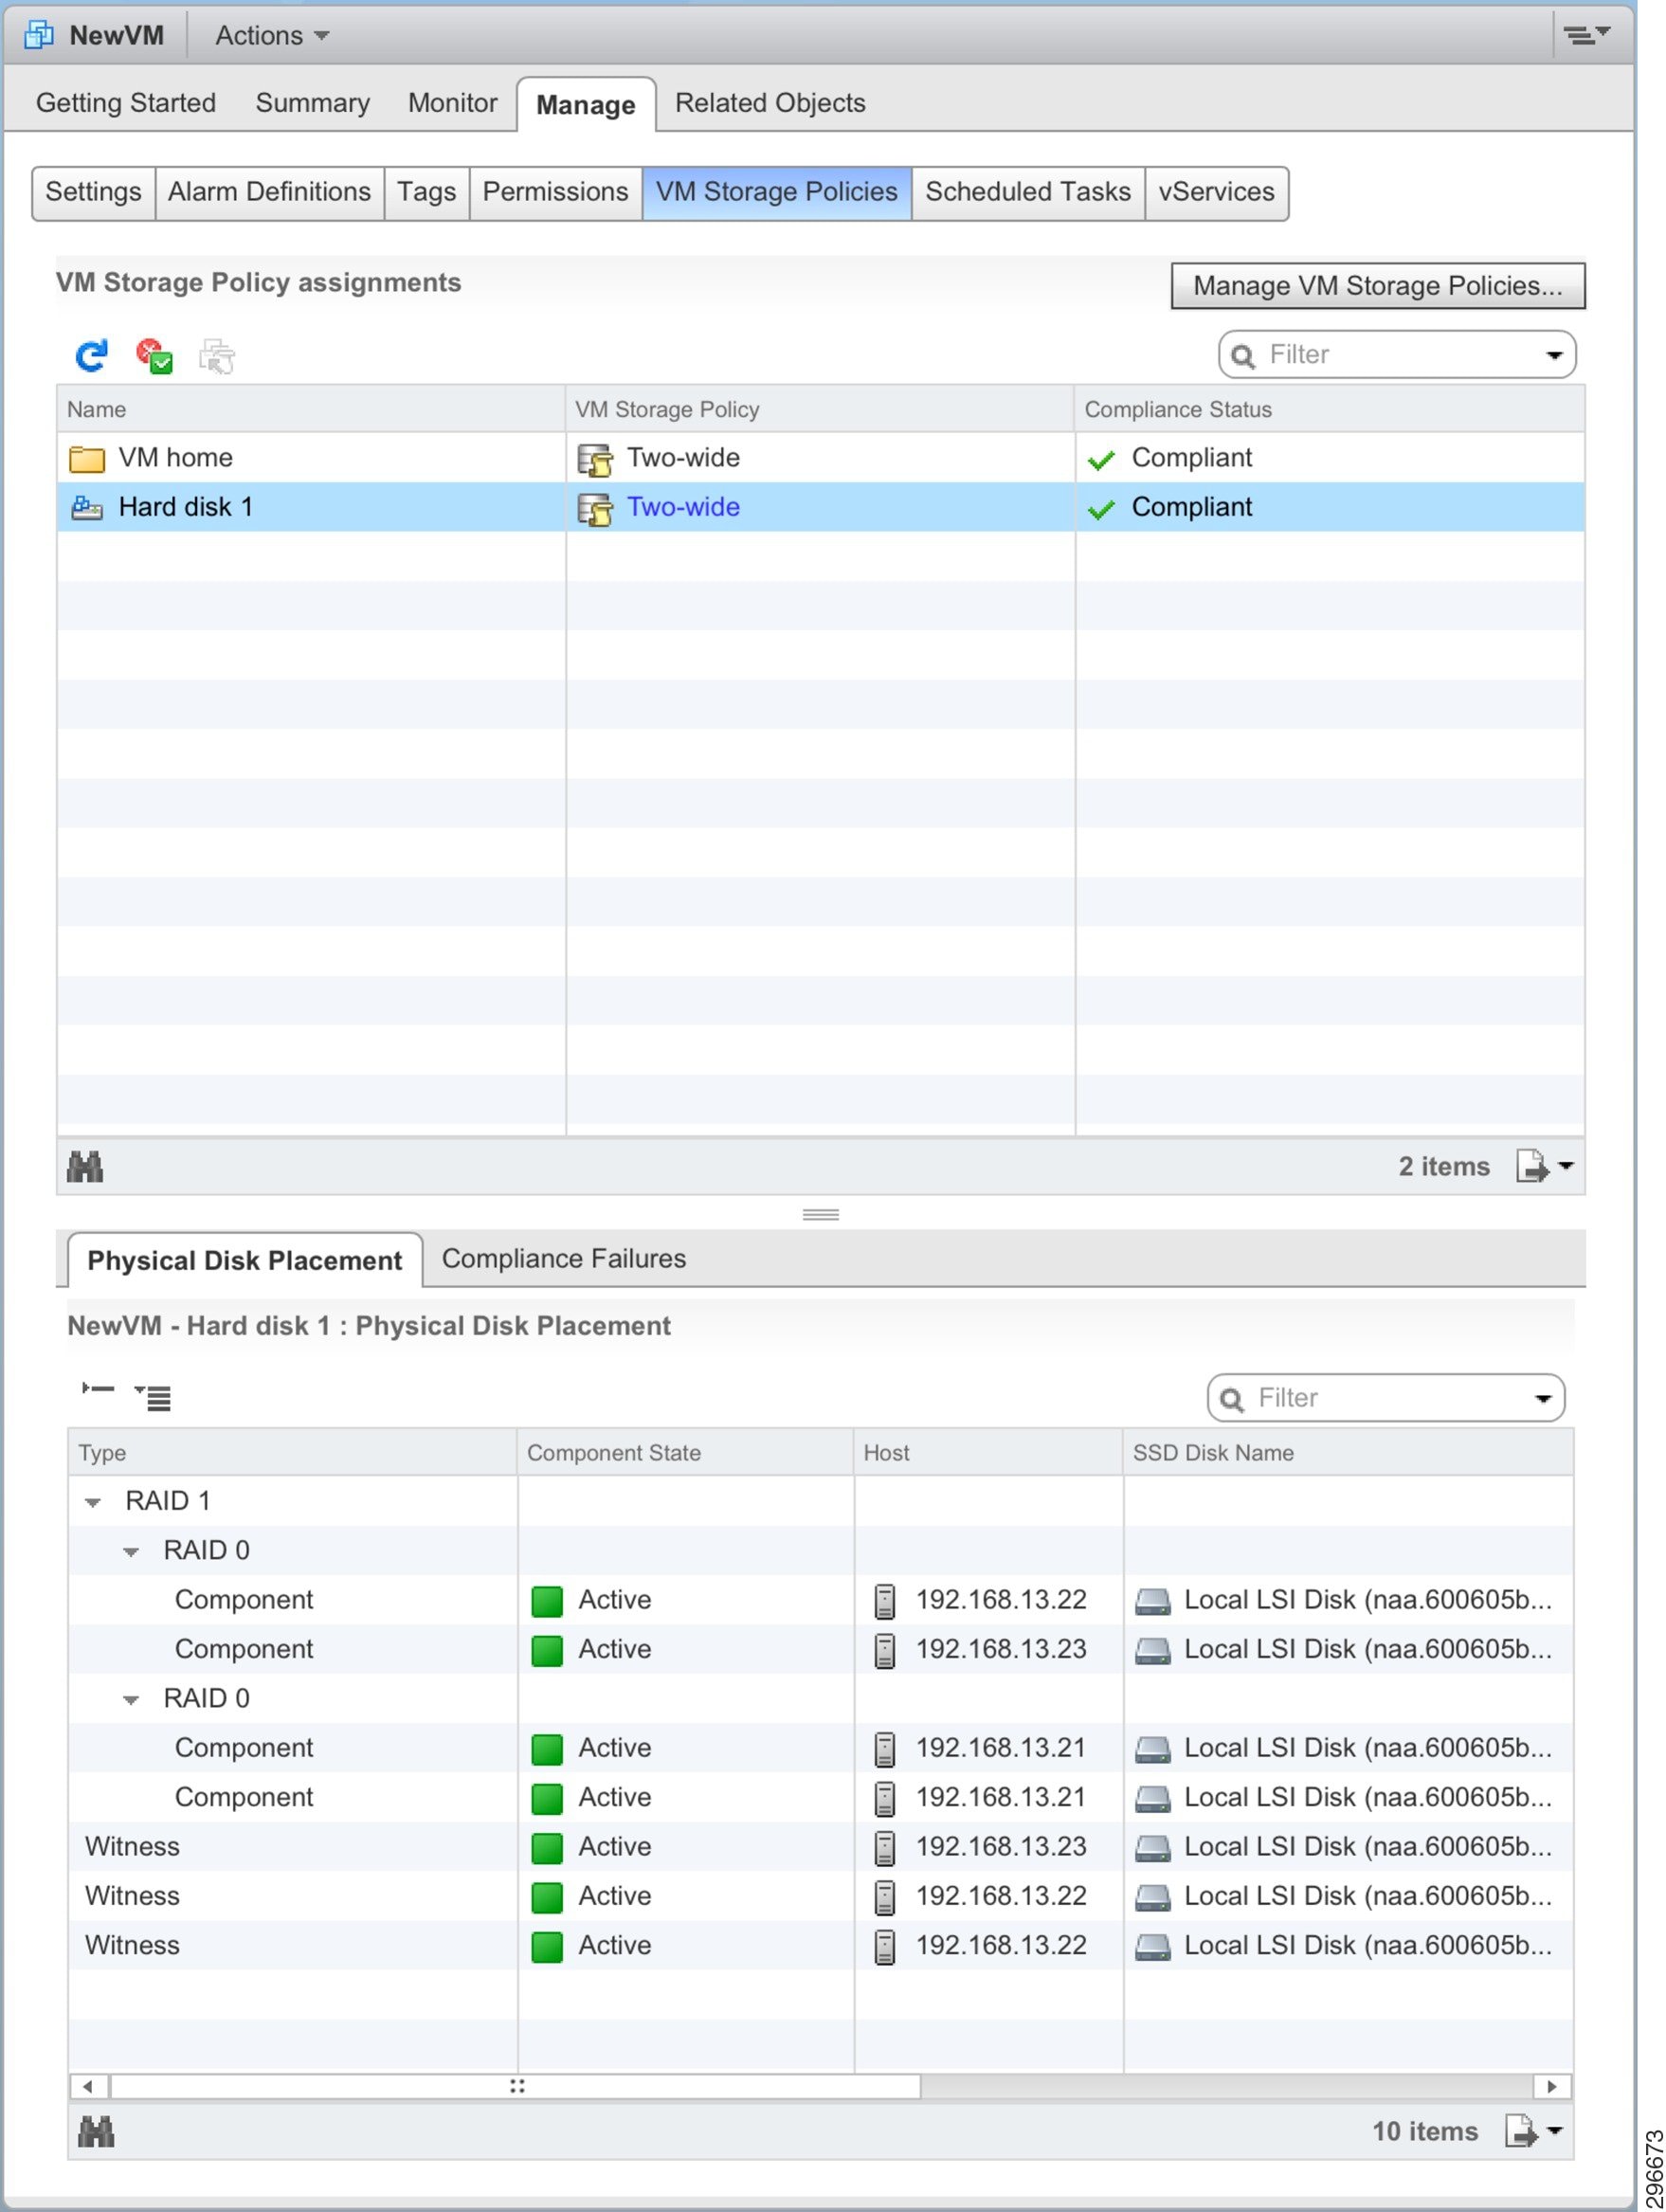The width and height of the screenshot is (1666, 2212).
Task: Open the Two-wide policy link for Hard disk 1
Action: pyautogui.click(x=683, y=507)
